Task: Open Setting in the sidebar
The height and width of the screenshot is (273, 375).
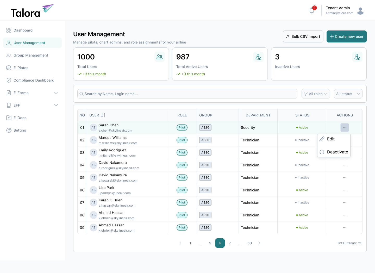Action: click(x=32, y=130)
